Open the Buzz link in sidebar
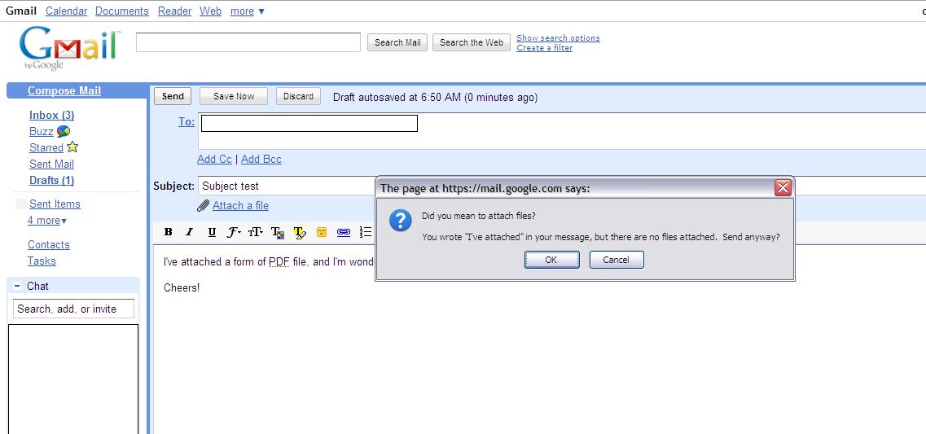Image resolution: width=926 pixels, height=434 pixels. pyautogui.click(x=42, y=131)
